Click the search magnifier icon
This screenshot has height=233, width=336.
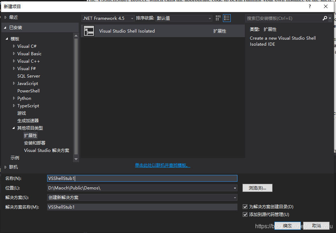pos(325,18)
